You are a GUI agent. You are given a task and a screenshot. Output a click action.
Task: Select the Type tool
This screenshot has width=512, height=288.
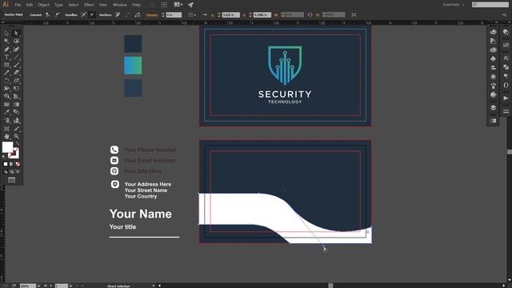7,57
